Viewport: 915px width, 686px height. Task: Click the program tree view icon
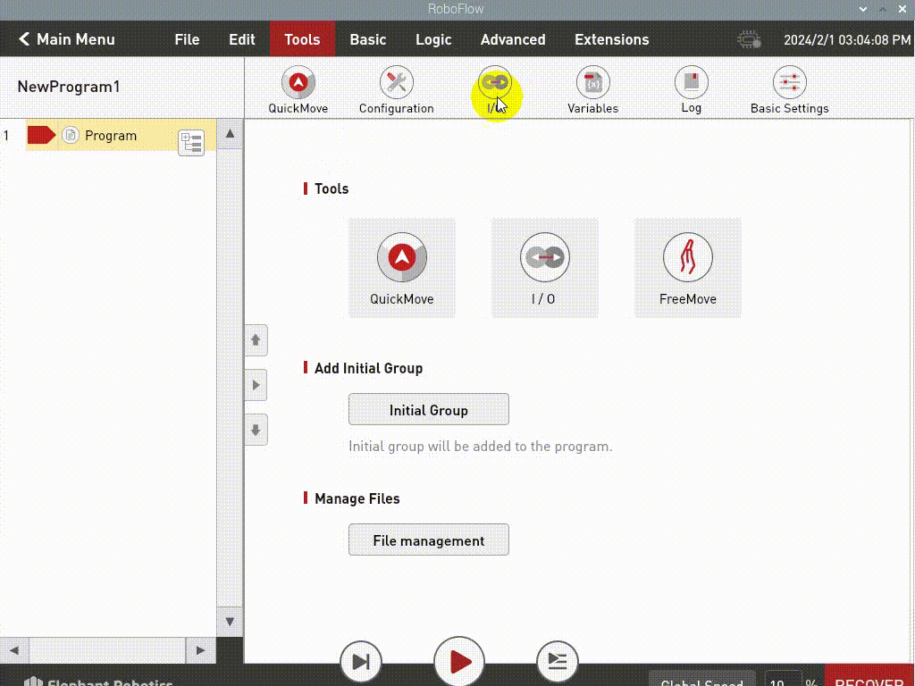[x=191, y=142]
